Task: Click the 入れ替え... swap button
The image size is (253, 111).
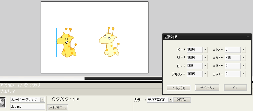Action: click(58, 107)
